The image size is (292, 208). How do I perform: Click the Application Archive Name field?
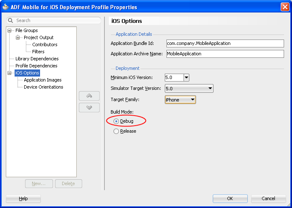point(225,54)
